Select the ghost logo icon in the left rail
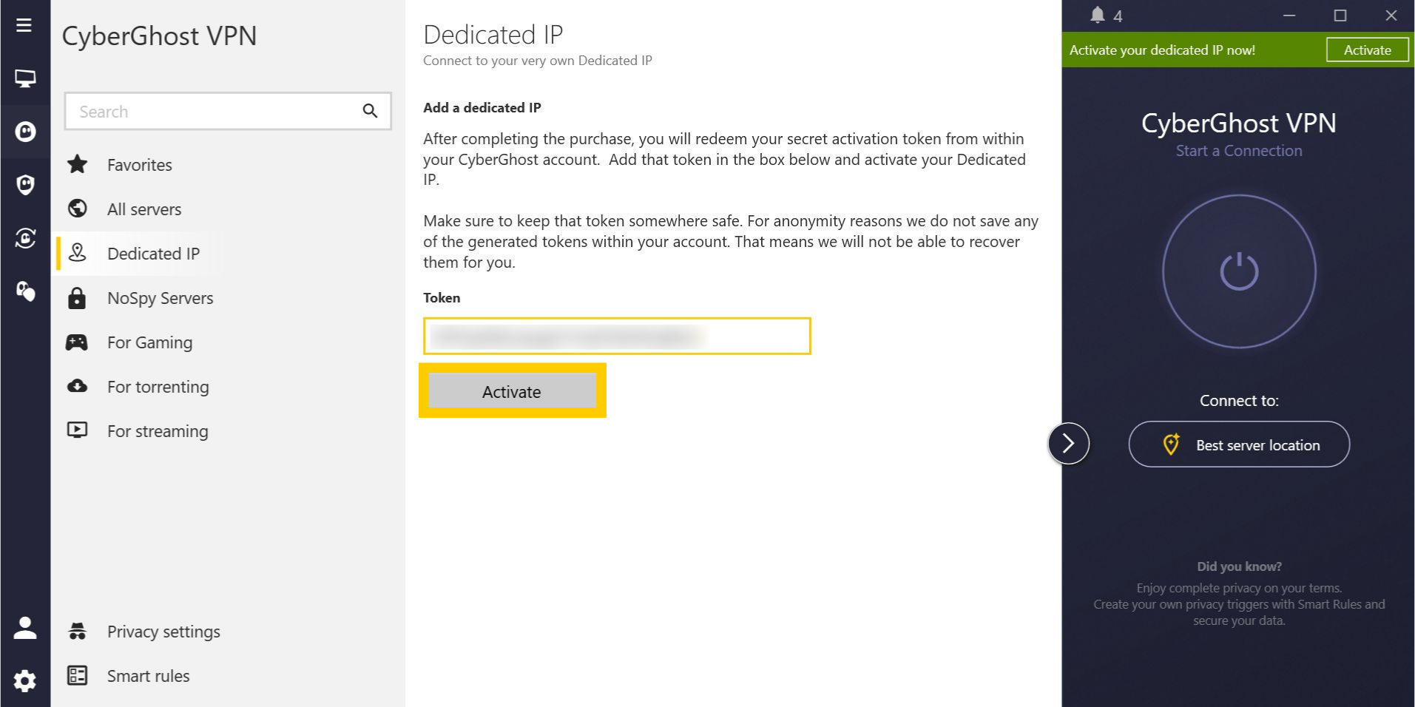This screenshot has height=707, width=1415. coord(25,132)
